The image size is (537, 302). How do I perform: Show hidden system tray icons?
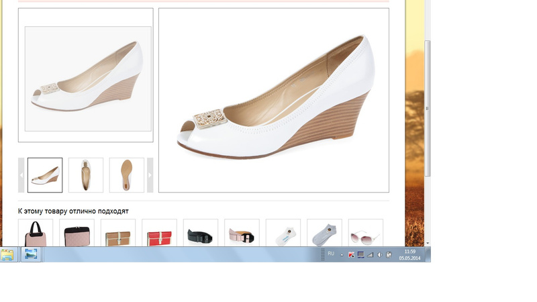(342, 255)
